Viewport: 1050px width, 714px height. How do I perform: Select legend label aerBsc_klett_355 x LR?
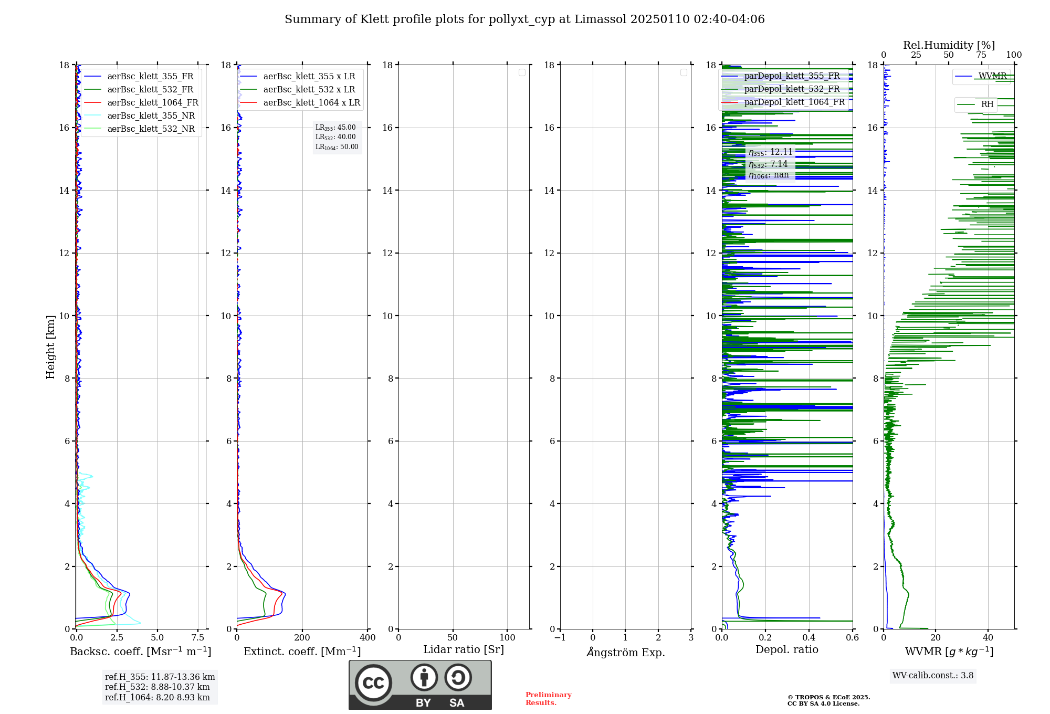click(x=309, y=77)
